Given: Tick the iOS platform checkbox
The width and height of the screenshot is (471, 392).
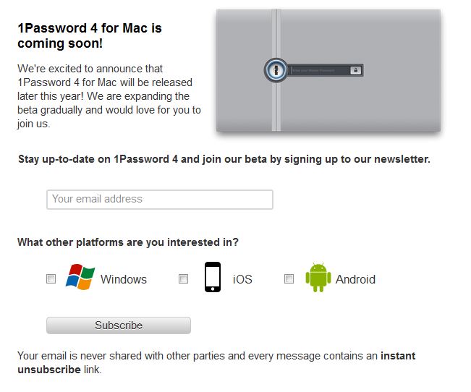Looking at the screenshot, I should pyautogui.click(x=183, y=278).
